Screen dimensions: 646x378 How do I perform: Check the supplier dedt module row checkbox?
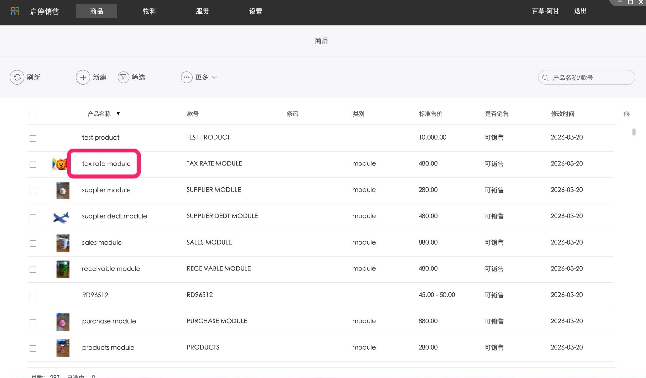(x=33, y=217)
